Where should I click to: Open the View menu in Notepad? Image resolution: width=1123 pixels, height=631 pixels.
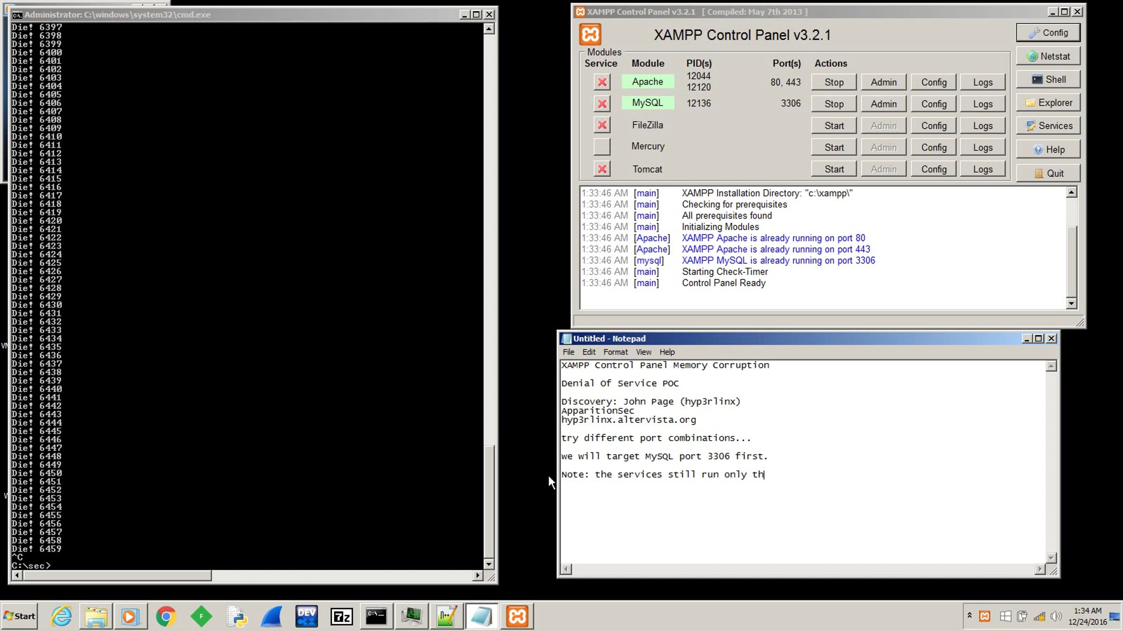click(x=643, y=352)
